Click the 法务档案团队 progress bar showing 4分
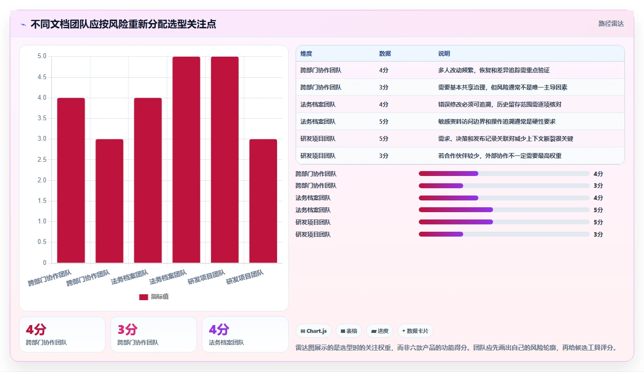Image resolution: width=644 pixels, height=372 pixels. point(504,198)
